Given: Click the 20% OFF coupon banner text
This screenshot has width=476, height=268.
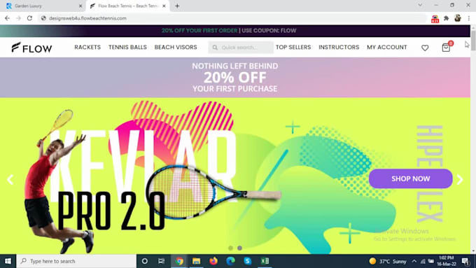Looking at the screenshot, I should coord(229,31).
